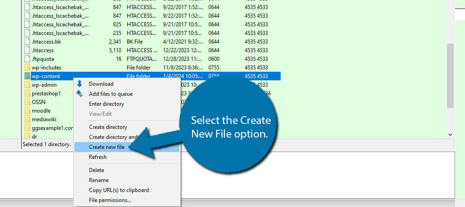Click the moodle folder icon
Viewport: 465px width, 207px height.
(27, 111)
